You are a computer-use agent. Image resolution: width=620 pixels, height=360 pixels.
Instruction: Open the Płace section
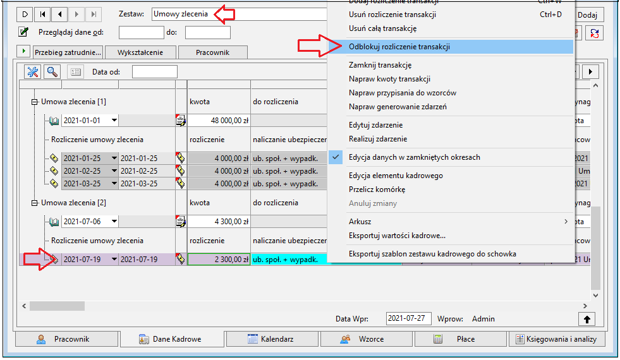(460, 339)
